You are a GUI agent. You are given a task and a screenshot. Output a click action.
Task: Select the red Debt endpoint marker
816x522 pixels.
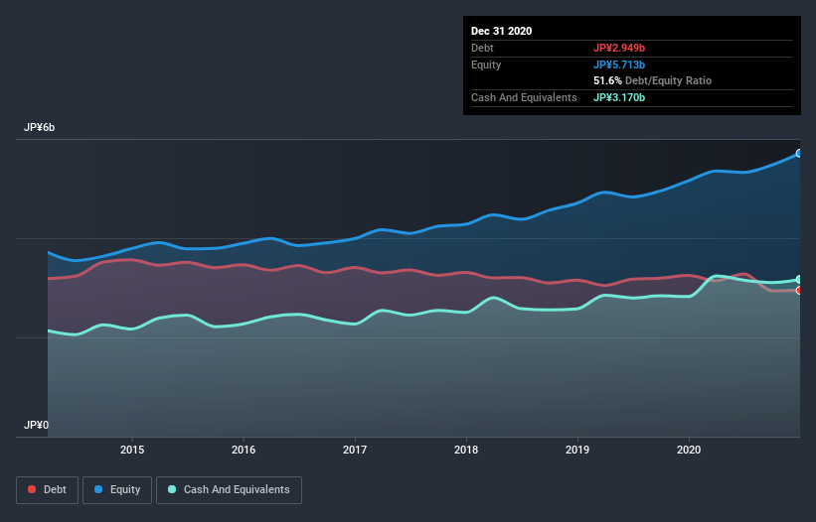tap(799, 291)
